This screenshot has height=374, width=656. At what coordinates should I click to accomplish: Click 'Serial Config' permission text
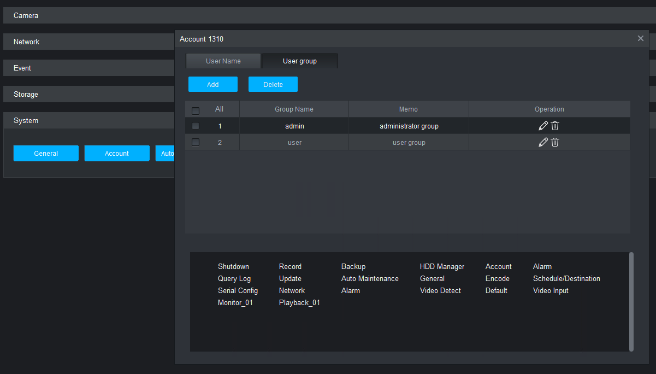(238, 291)
